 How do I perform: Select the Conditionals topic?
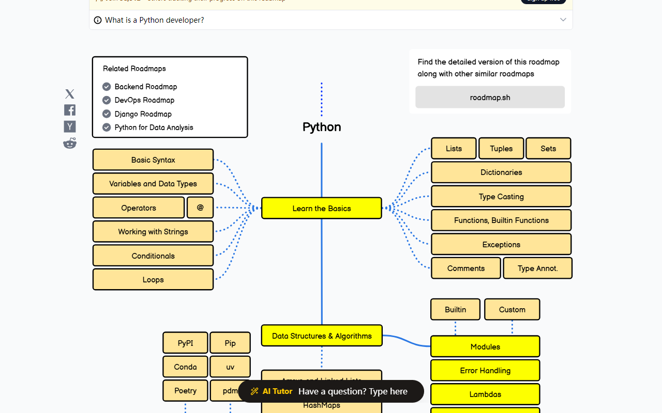[153, 256]
